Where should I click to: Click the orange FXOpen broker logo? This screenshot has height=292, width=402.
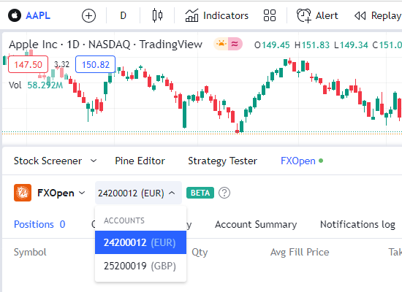23,193
